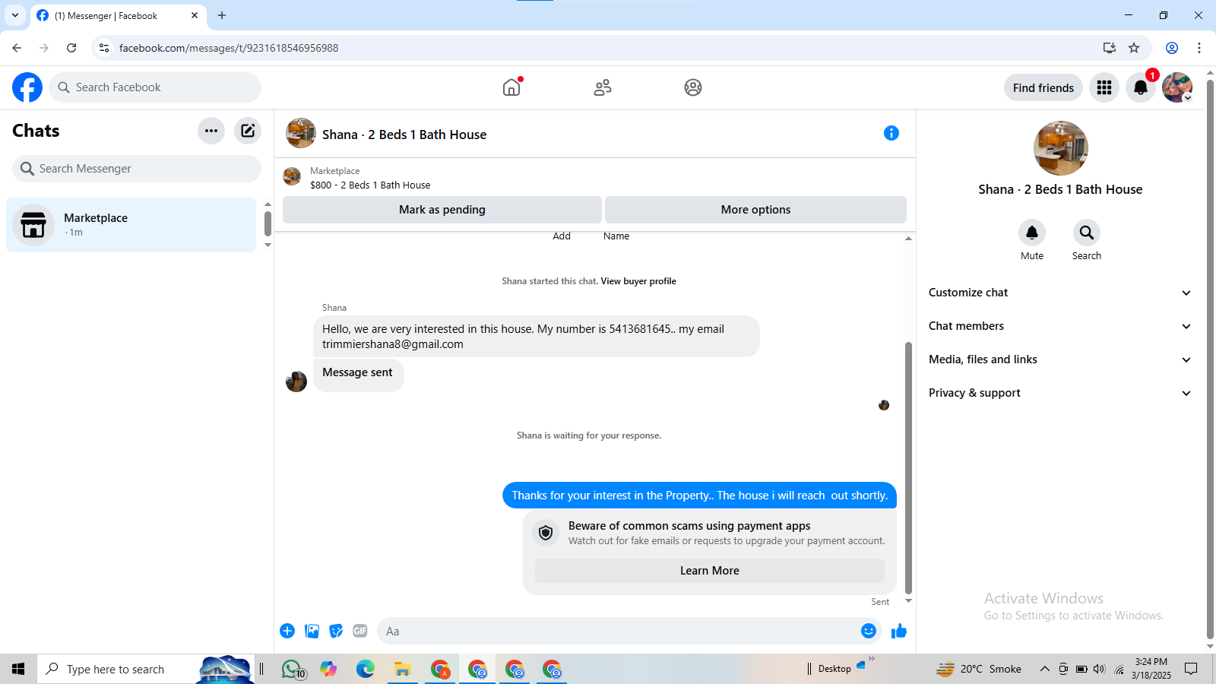
Task: Open Chats options three-dots button
Action: pyautogui.click(x=211, y=131)
